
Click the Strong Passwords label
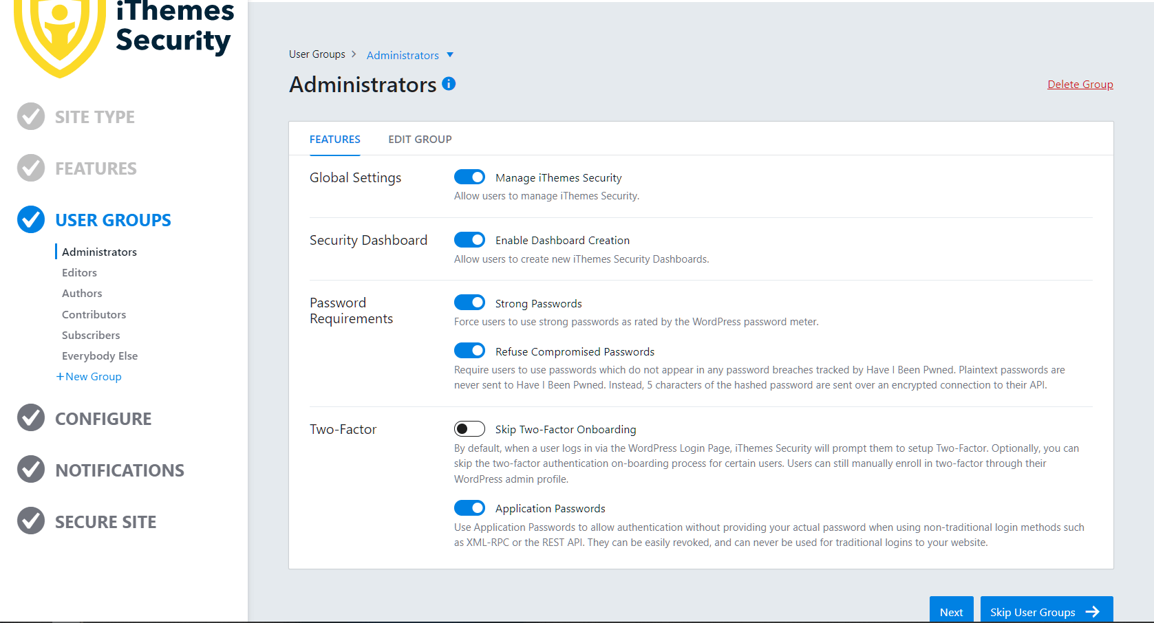tap(539, 303)
